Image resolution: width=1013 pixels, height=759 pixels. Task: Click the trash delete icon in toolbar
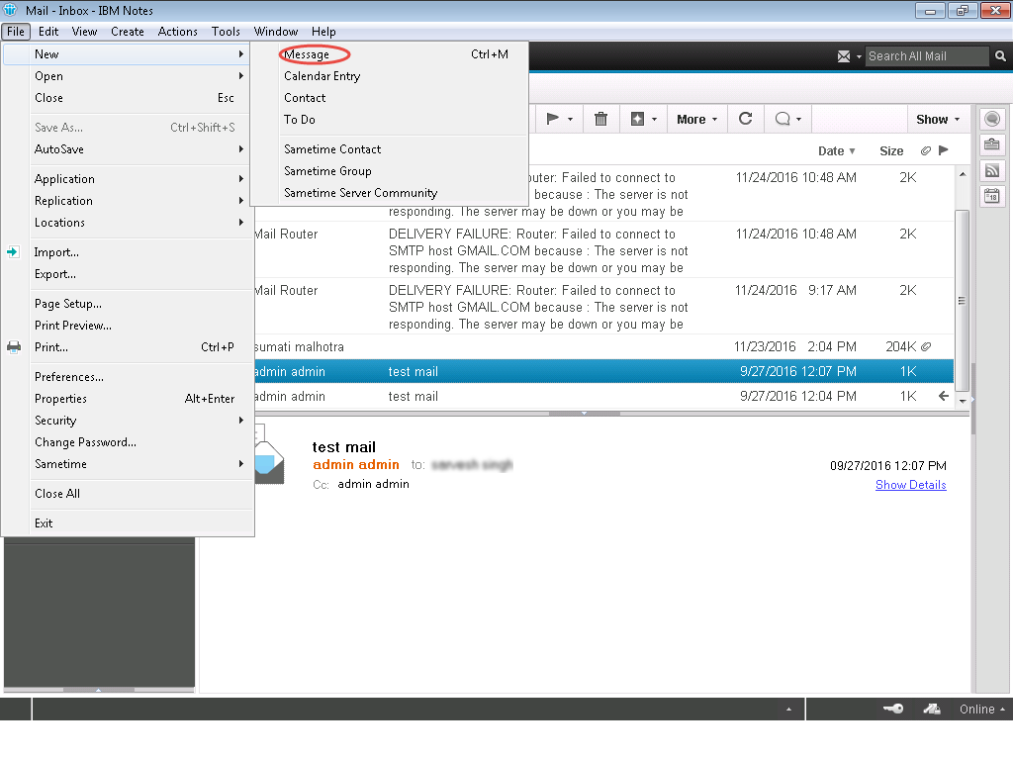coord(600,119)
